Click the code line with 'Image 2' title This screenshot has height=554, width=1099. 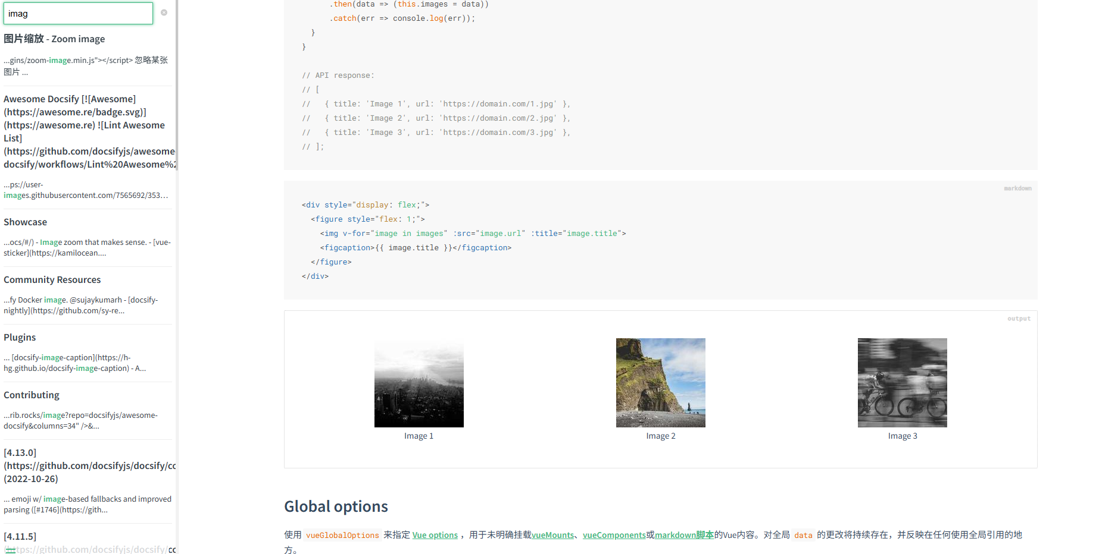click(436, 118)
